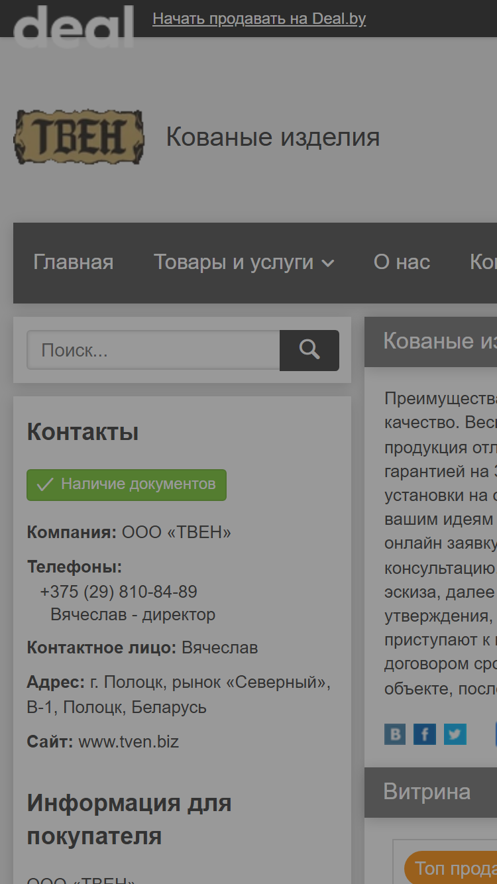The image size is (497, 884).
Task: Expand the Товары и услуги dropdown
Action: click(x=244, y=262)
